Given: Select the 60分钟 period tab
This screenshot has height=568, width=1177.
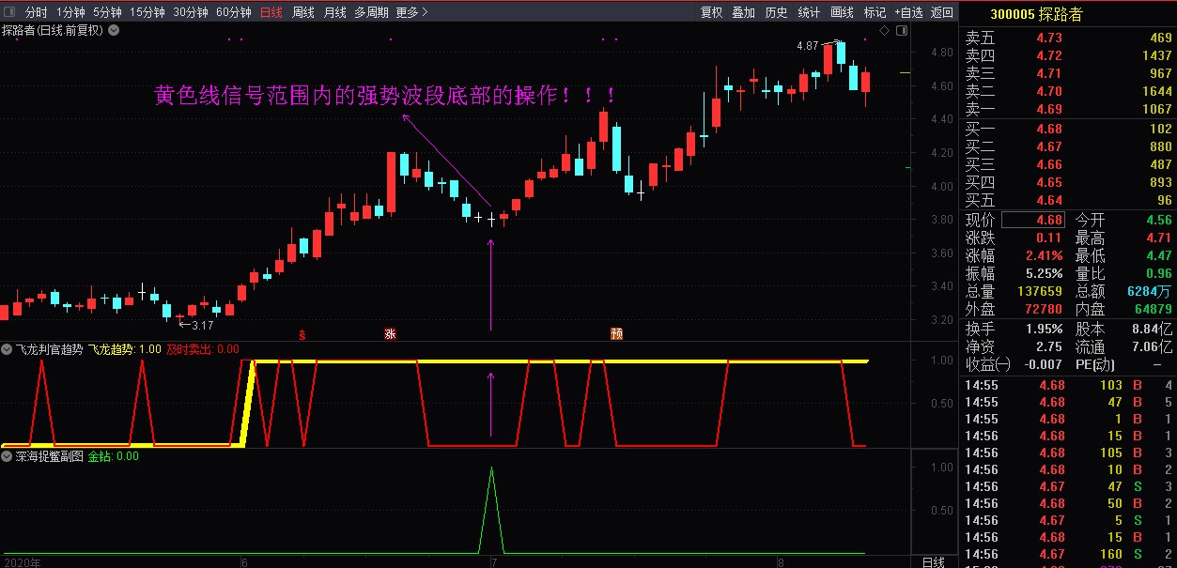Looking at the screenshot, I should [233, 12].
